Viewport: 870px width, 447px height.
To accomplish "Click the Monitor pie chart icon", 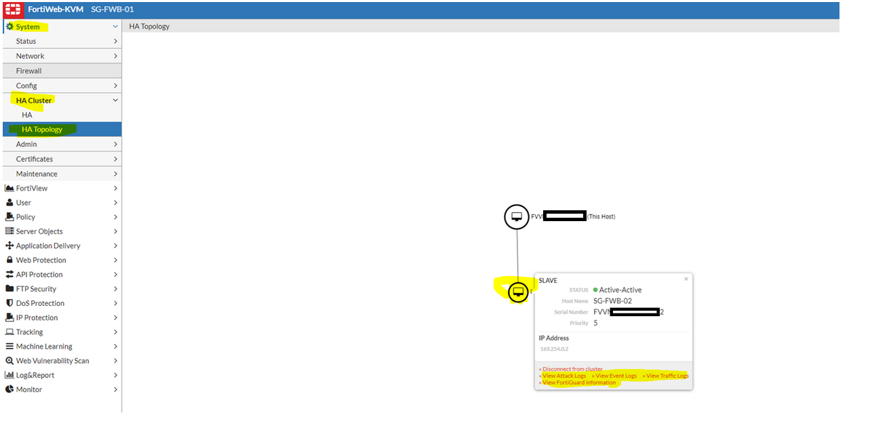I will (x=9, y=389).
